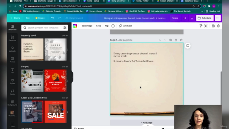Expand Labor Day row with right arrow
The height and width of the screenshot is (129, 229).
click(x=67, y=112)
